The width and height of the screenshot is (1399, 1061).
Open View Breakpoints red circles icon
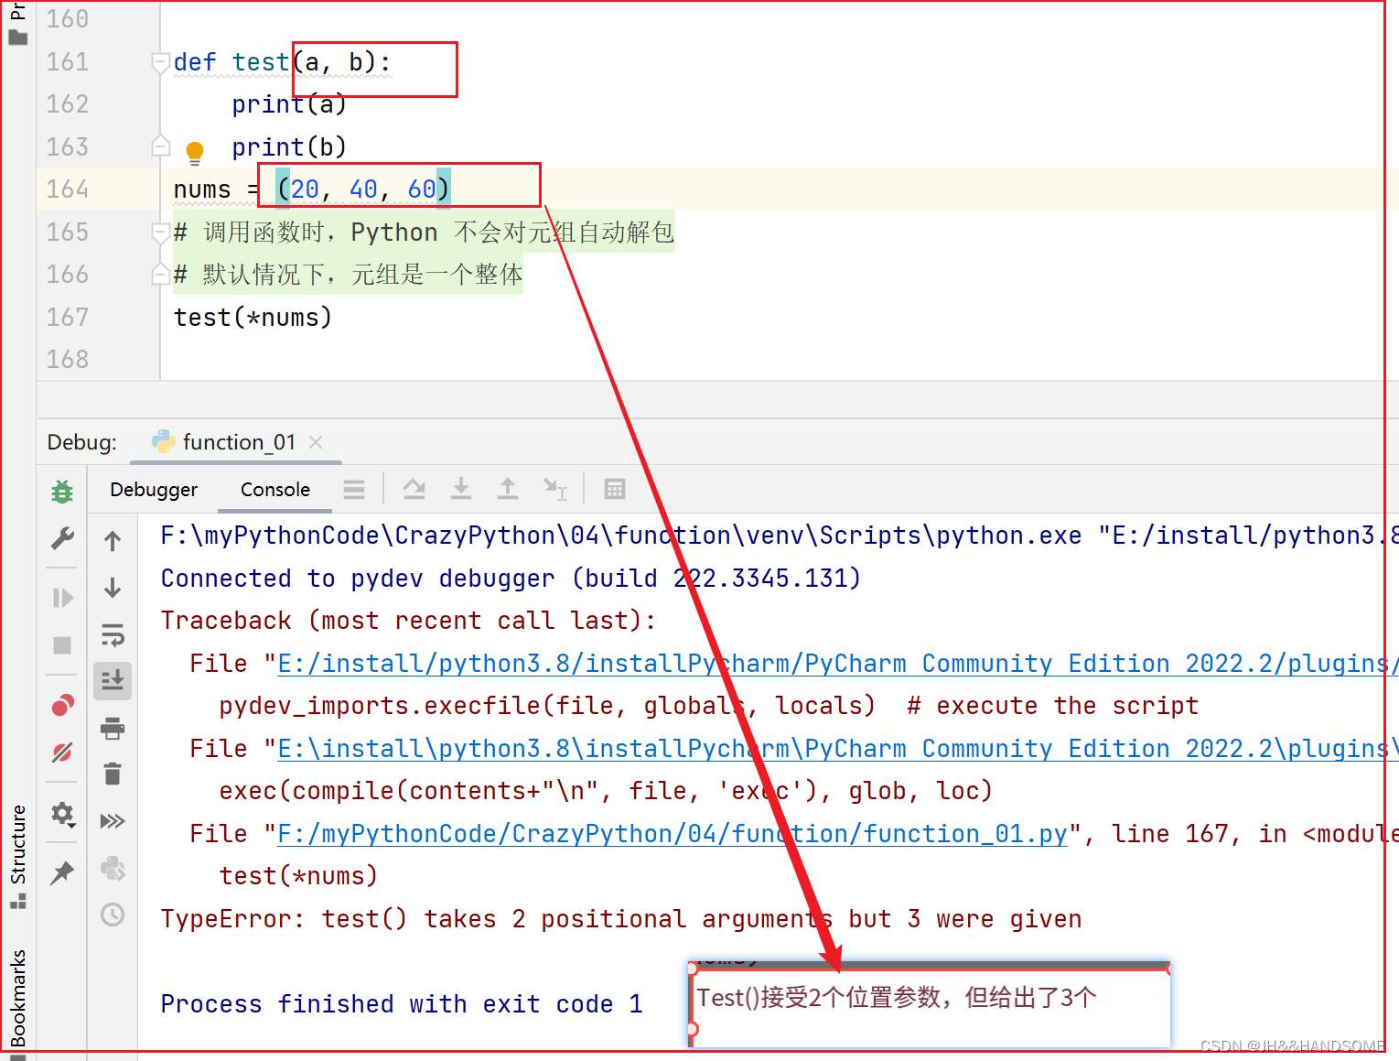[x=62, y=705]
